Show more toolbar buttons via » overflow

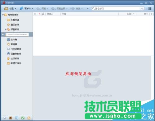tap(88, 9)
